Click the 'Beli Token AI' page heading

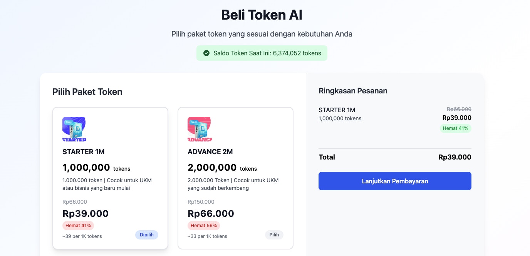coord(262,15)
